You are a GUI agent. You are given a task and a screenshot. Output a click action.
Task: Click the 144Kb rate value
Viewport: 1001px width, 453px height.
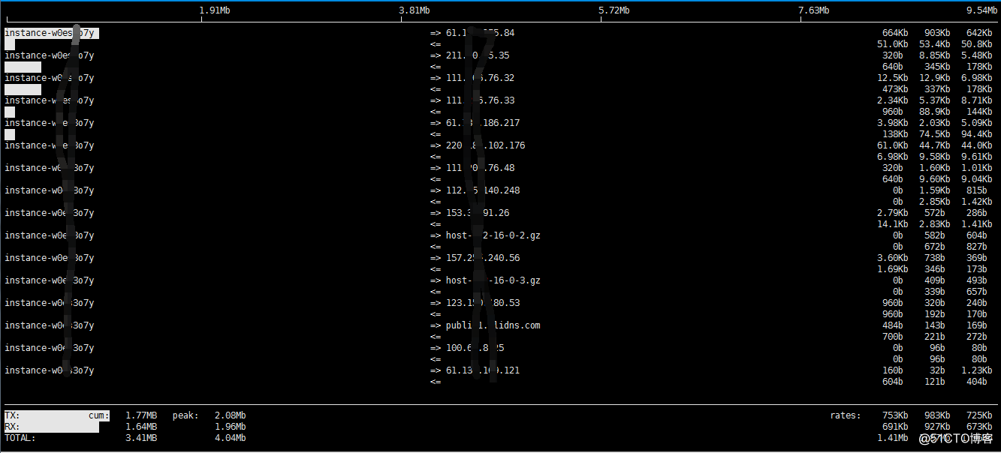[x=979, y=112]
